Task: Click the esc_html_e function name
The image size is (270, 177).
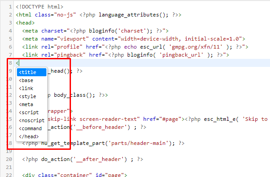Action: [x=220, y=119]
